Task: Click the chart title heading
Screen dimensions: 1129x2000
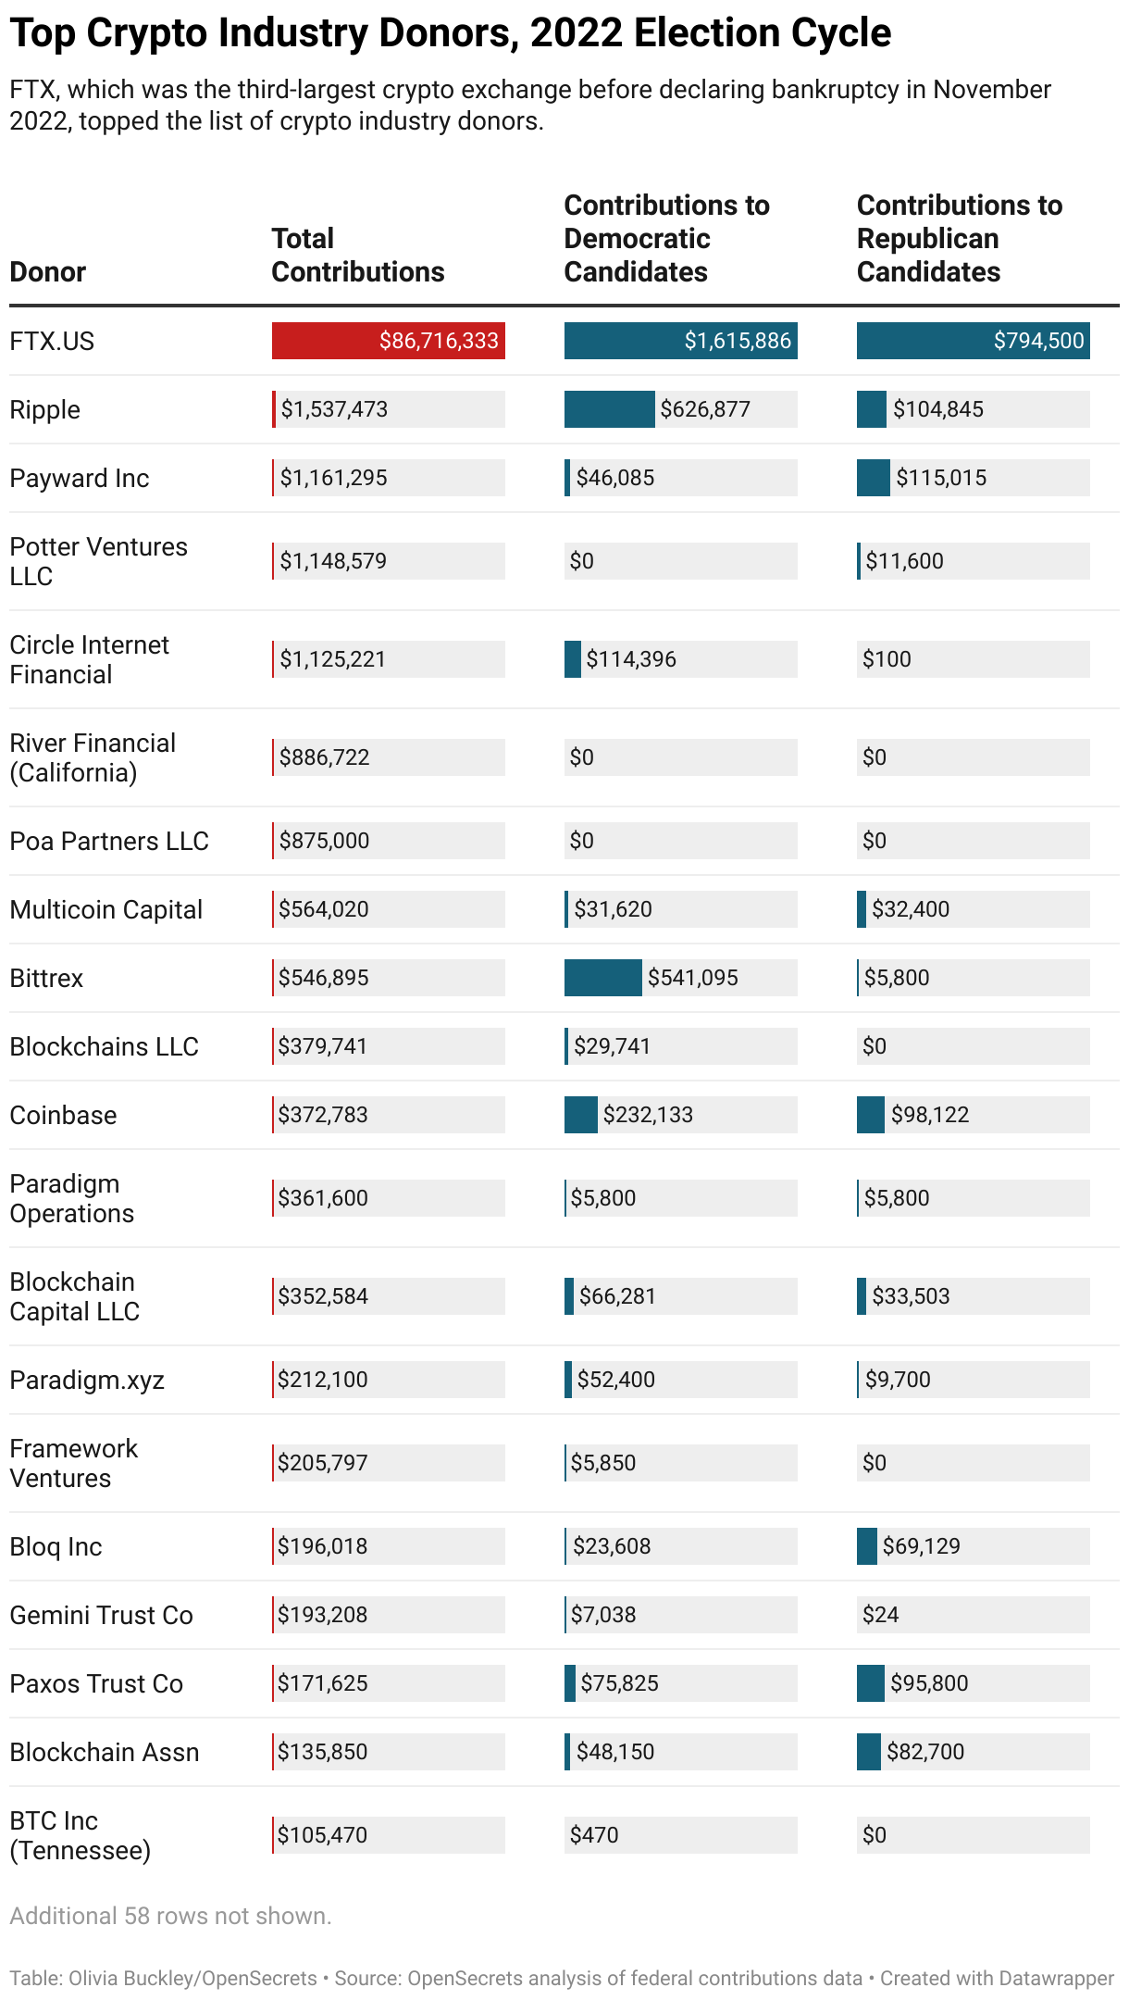Action: (x=450, y=33)
